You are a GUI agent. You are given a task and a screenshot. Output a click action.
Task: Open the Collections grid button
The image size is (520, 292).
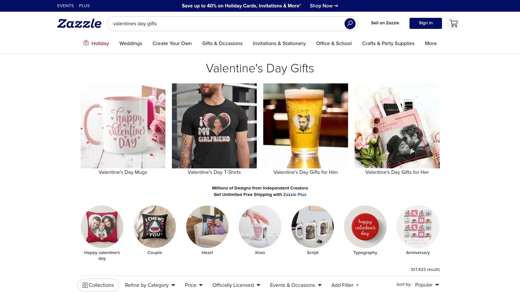(98, 285)
